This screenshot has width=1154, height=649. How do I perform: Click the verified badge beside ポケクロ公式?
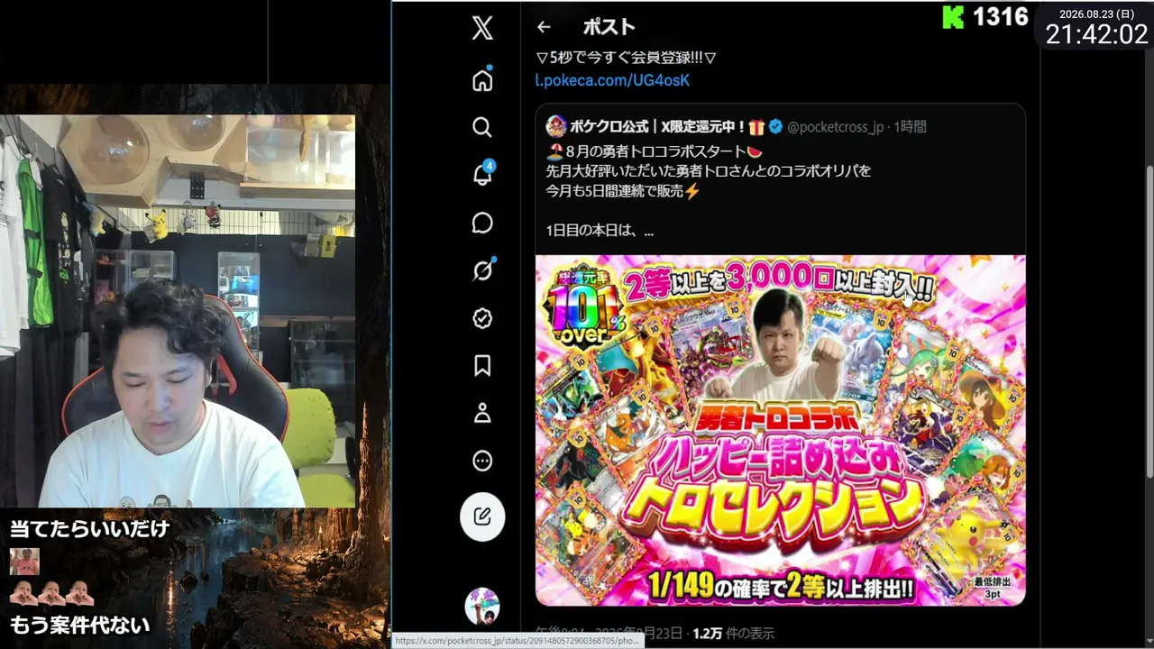tap(774, 127)
